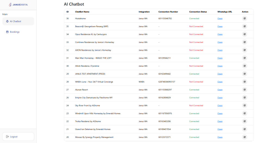Click edit icon for Troika Residensi by AGhome
The height and width of the screenshot is (143, 278).
tap(245, 121)
